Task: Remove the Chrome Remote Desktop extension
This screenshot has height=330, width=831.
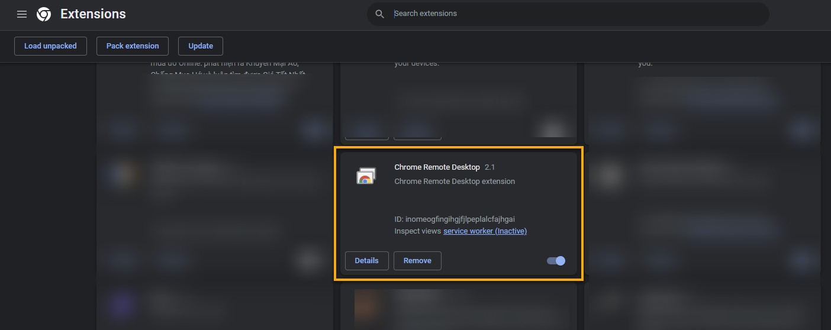Action: click(x=417, y=261)
